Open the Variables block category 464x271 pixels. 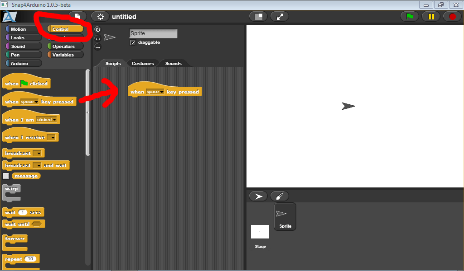click(x=65, y=55)
